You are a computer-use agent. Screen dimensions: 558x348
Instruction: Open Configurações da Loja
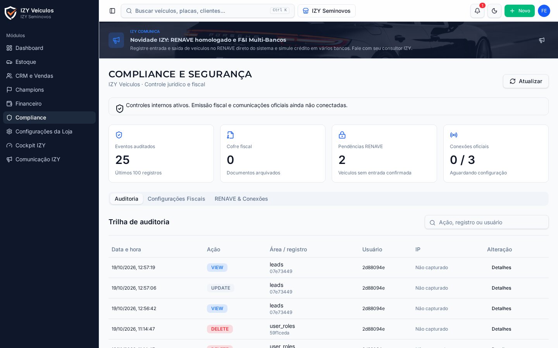49,131
